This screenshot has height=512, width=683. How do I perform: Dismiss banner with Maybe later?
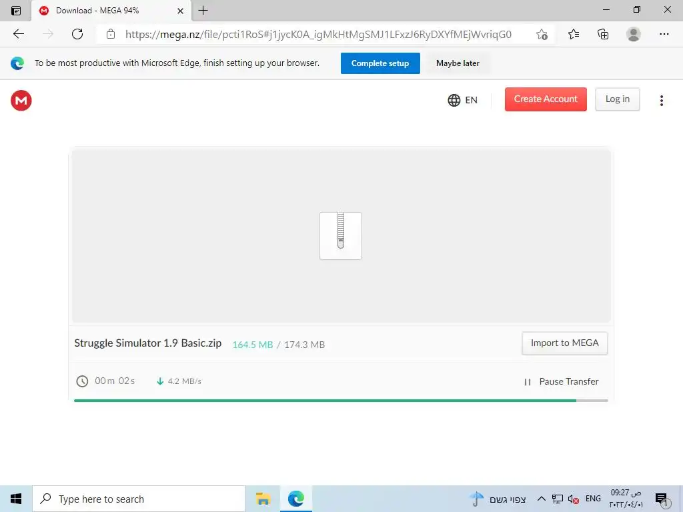(458, 63)
